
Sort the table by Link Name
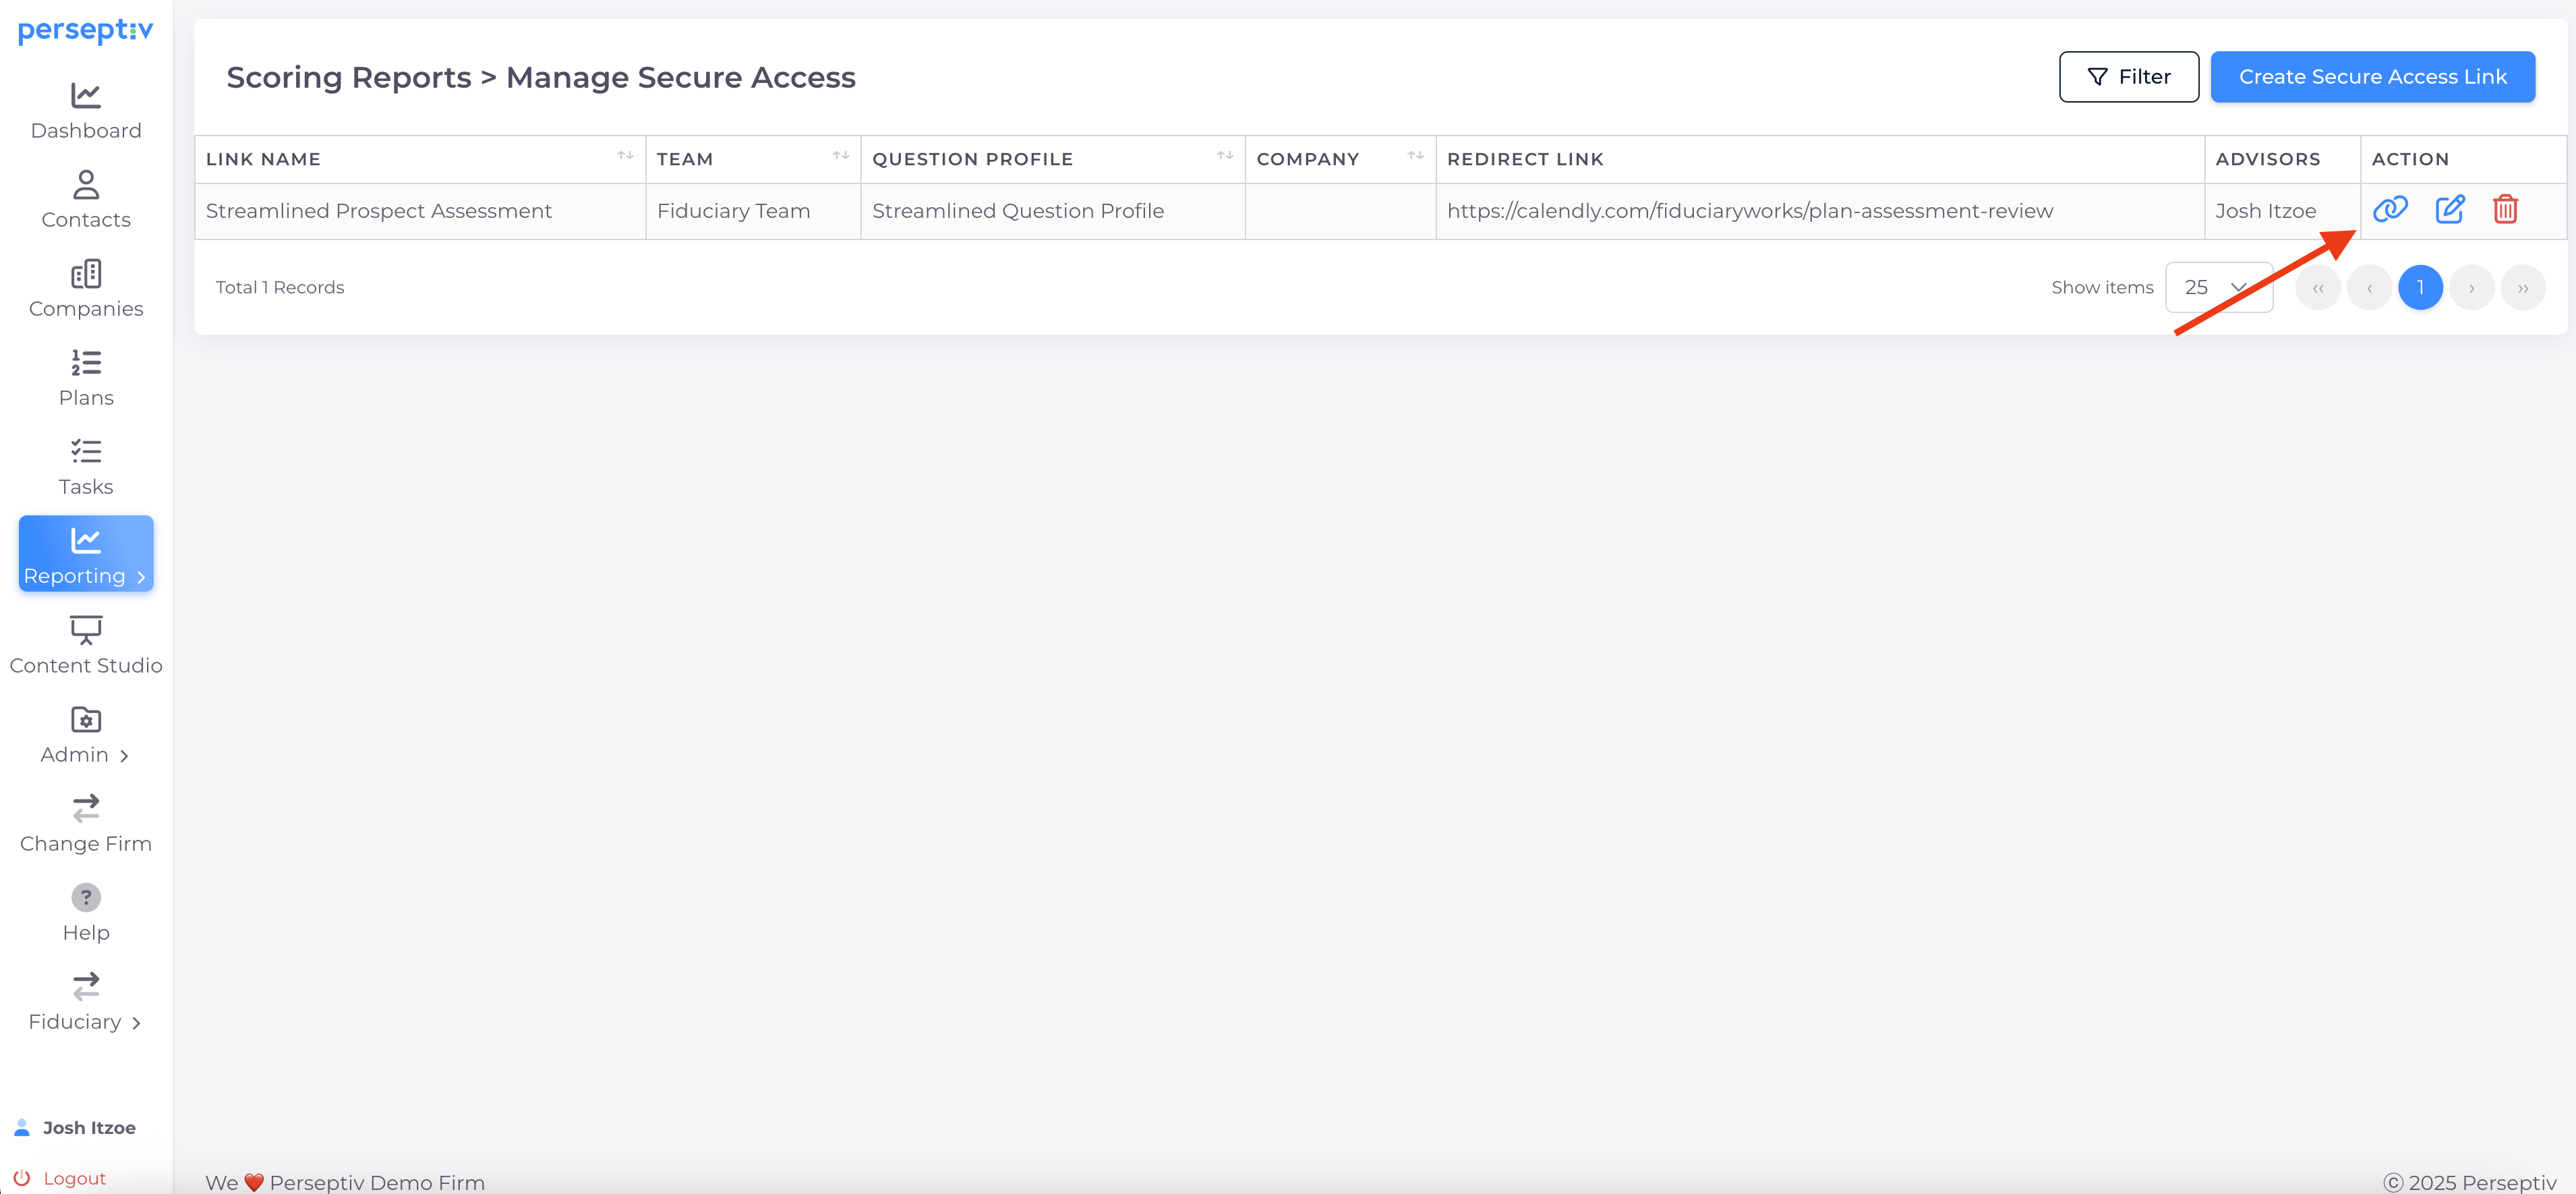(625, 156)
